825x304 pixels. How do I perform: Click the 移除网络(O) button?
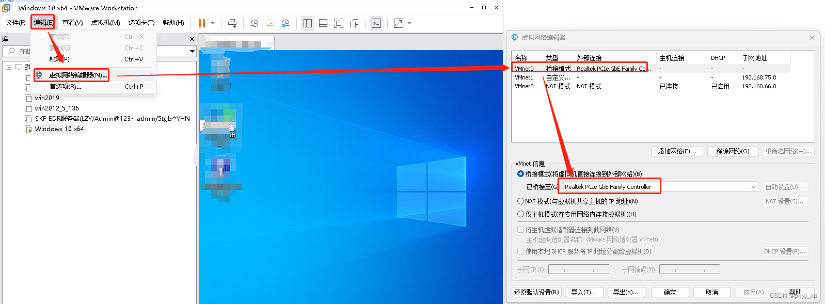[733, 151]
